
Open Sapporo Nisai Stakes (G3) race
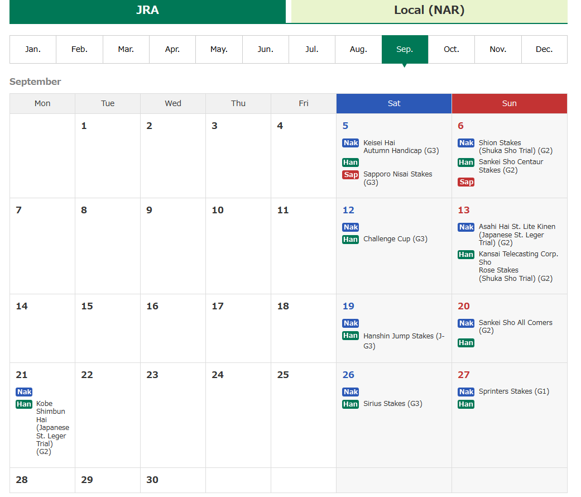(397, 178)
